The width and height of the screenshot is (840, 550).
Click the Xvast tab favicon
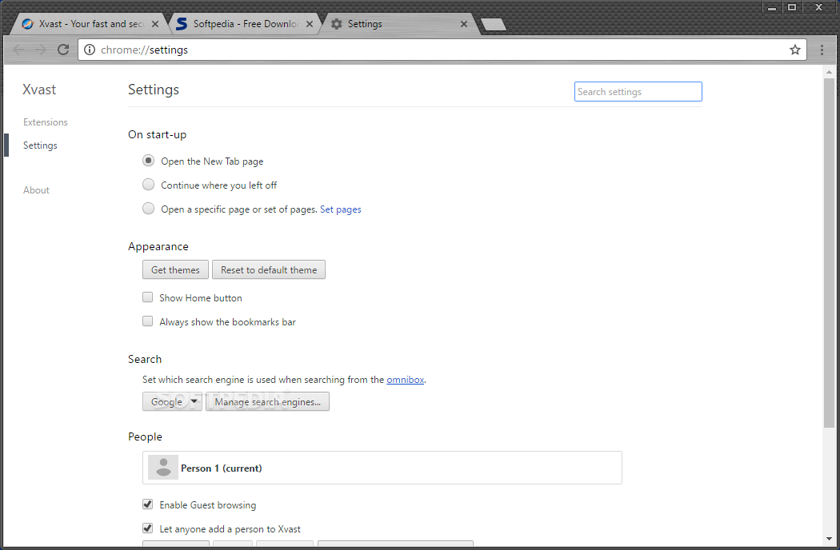pos(27,24)
